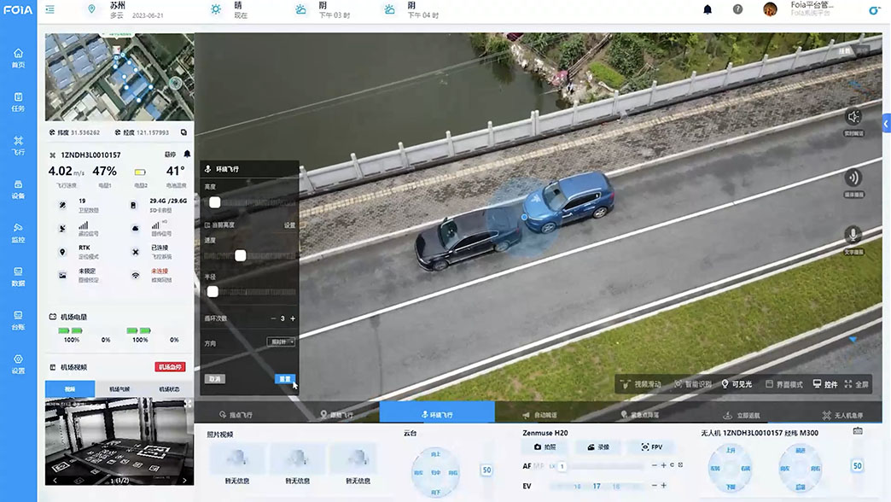Click the loudspeaker icon on video overlay
The image size is (891, 502).
[852, 118]
